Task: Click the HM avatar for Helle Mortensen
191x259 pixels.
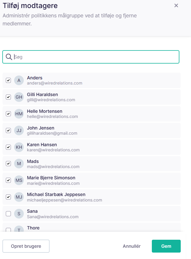Action: coord(19,114)
